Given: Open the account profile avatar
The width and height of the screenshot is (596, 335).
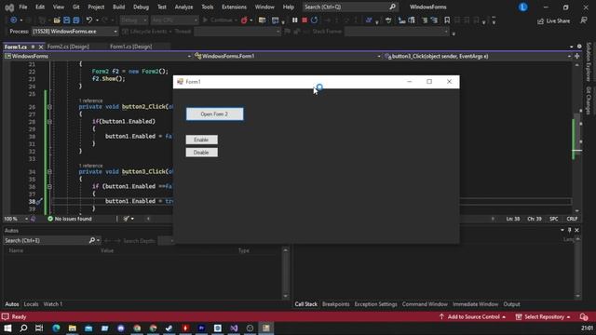Looking at the screenshot, I should click(x=523, y=7).
